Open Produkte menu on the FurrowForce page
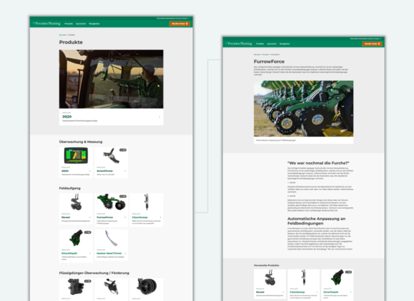Viewport: 414px width, 301px height. [260, 44]
